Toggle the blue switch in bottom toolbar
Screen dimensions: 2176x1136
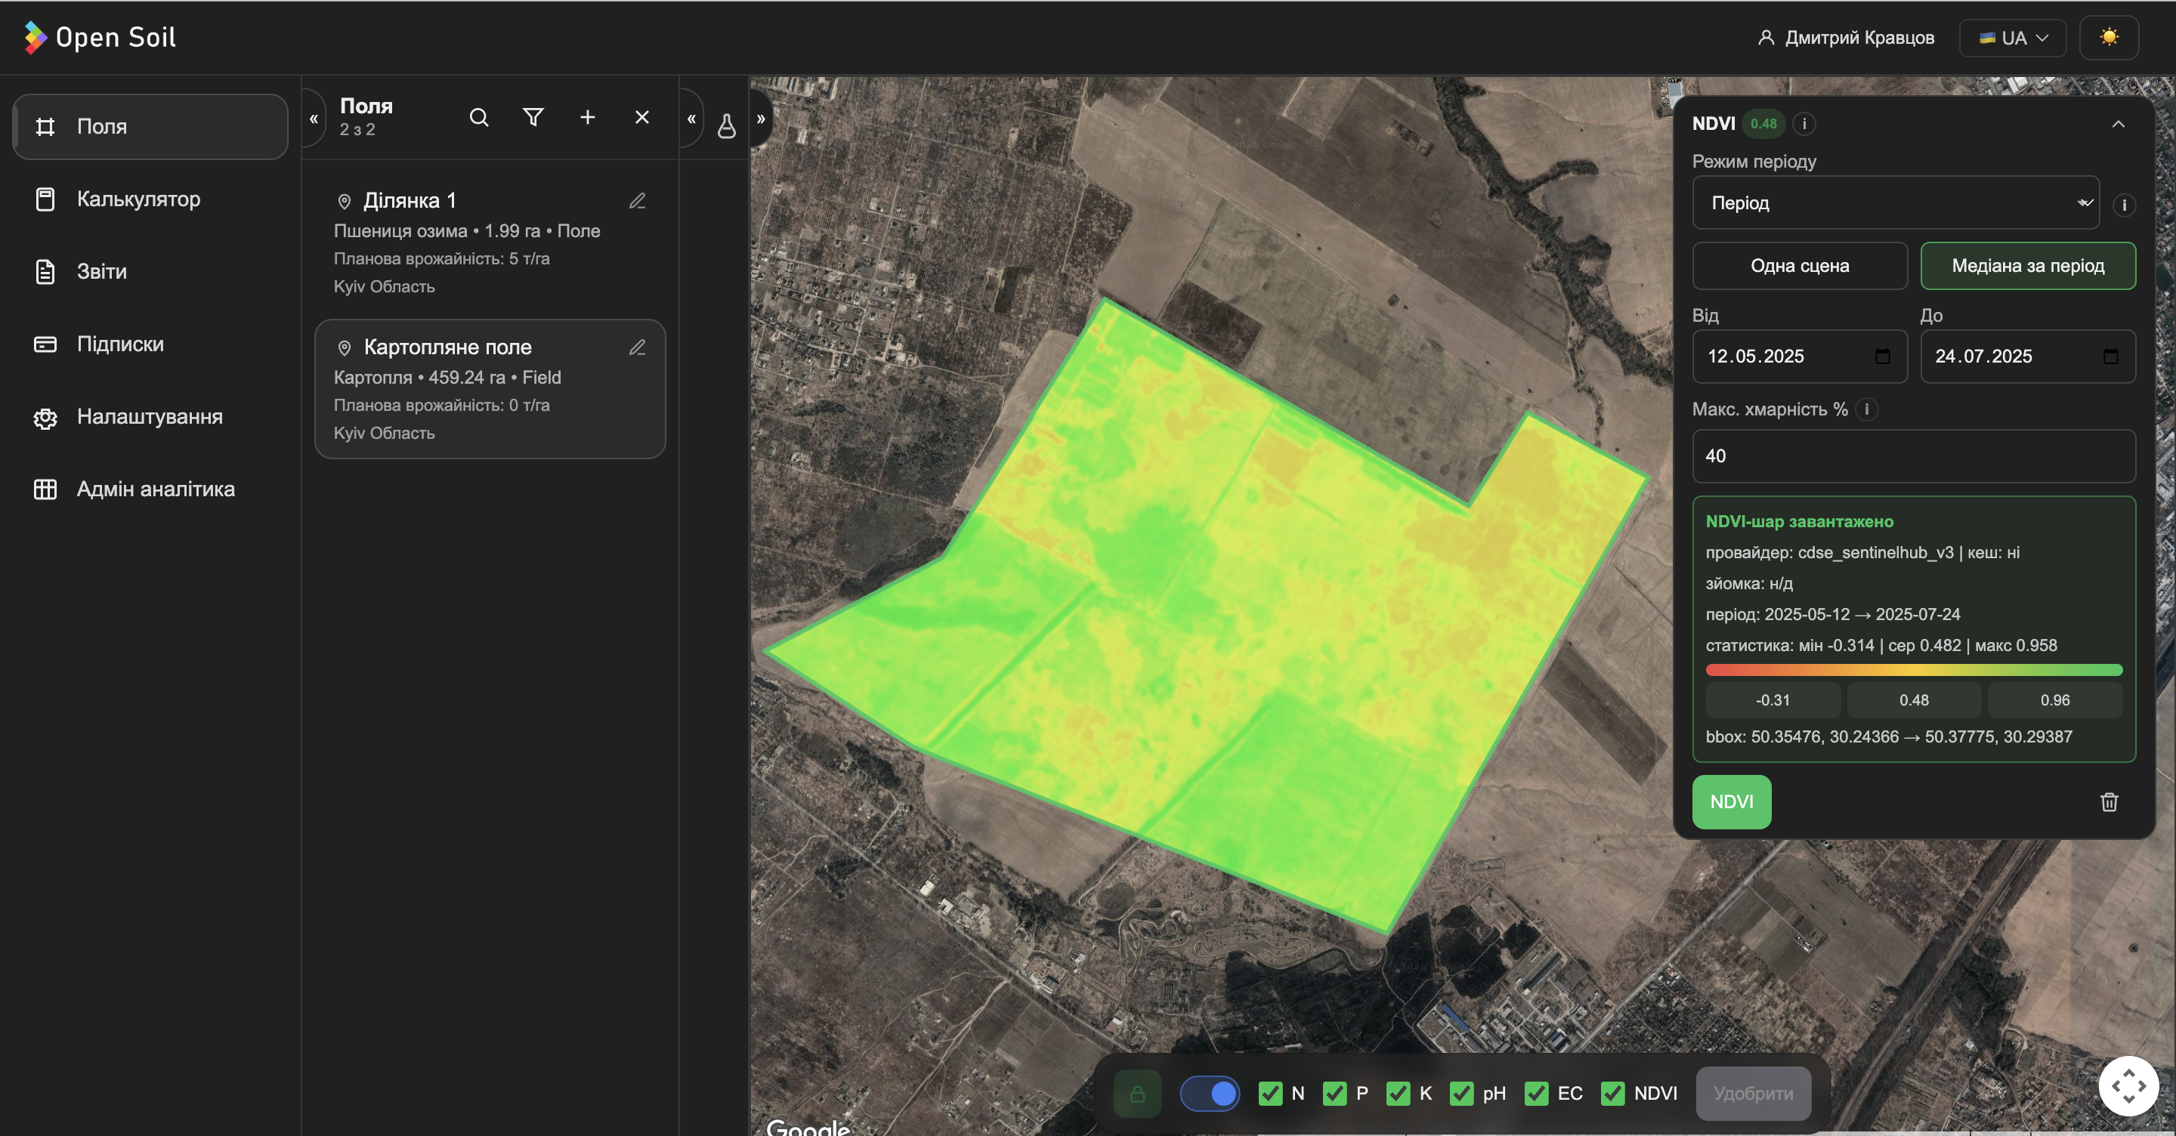pos(1210,1094)
